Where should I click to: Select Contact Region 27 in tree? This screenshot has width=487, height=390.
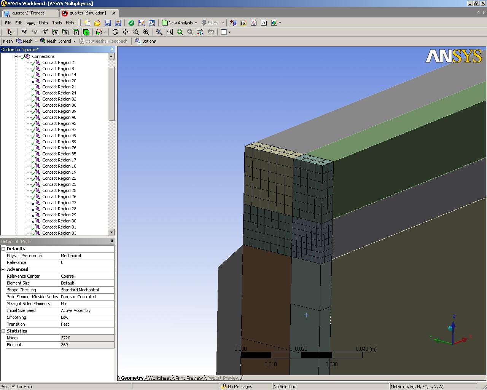pyautogui.click(x=59, y=203)
